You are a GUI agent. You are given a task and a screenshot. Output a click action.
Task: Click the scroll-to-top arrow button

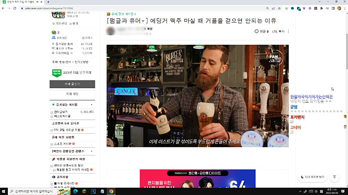pos(334,177)
